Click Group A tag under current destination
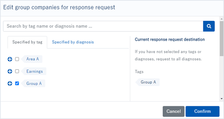Screen dimensions: 224x119 147,82
